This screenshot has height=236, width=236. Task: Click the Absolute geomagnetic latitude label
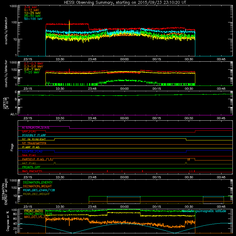click(204, 211)
